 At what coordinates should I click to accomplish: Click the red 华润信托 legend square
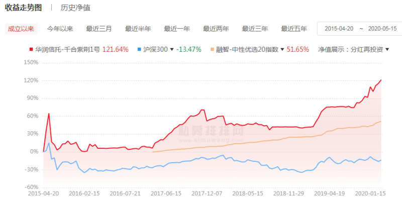click(x=31, y=50)
